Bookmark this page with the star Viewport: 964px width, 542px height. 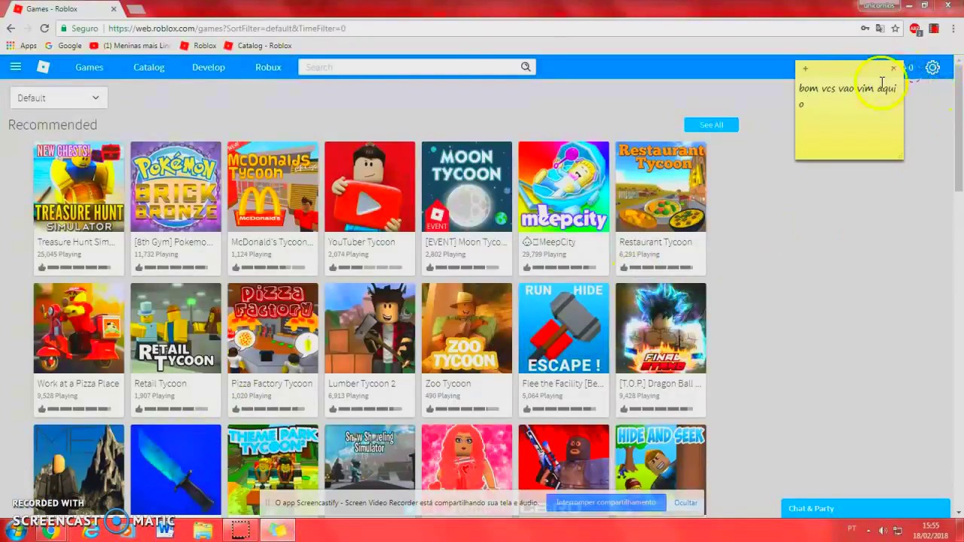895,29
